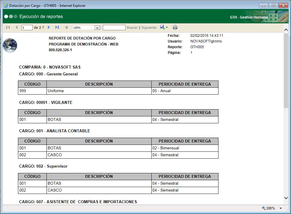
Task: Go to next report page
Action: click(x=49, y=27)
